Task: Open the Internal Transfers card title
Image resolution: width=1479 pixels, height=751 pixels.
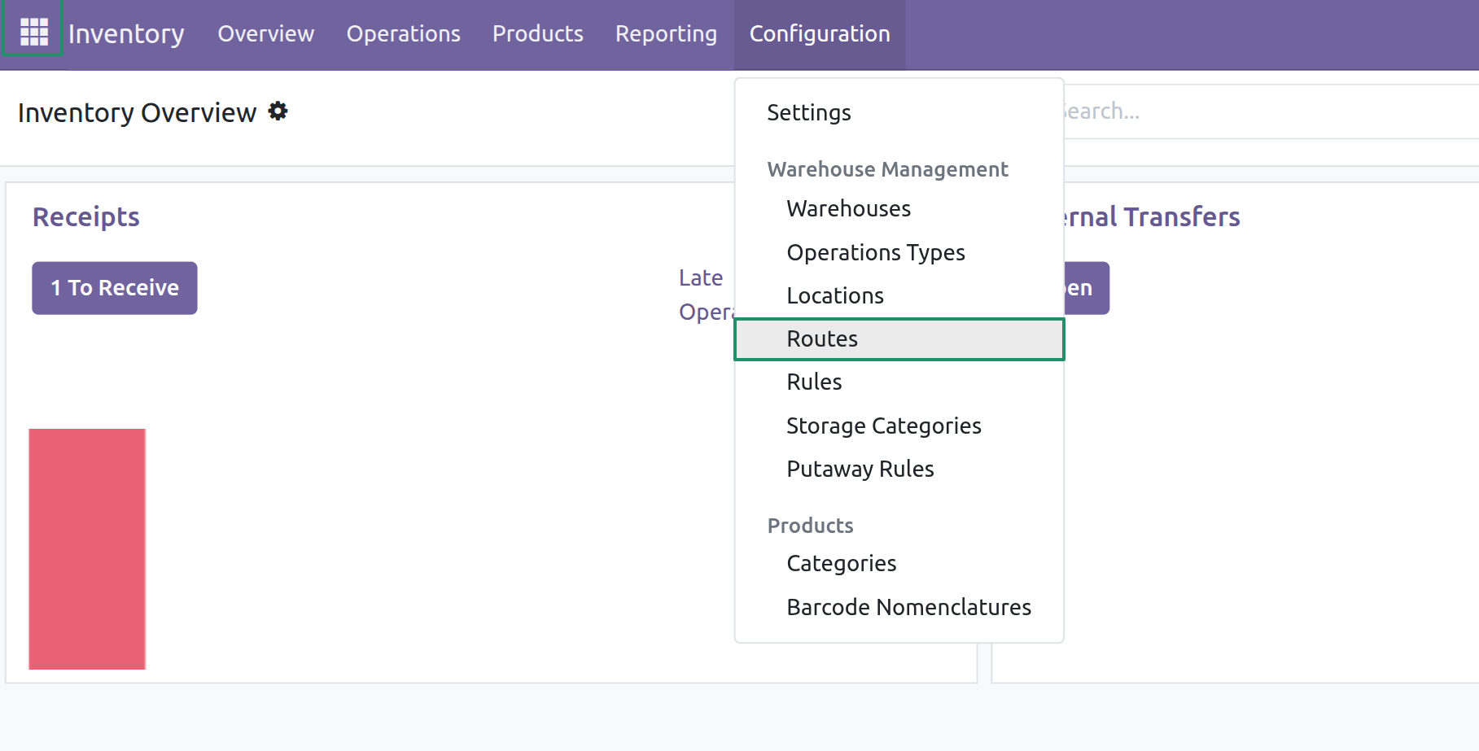Action: point(1151,216)
